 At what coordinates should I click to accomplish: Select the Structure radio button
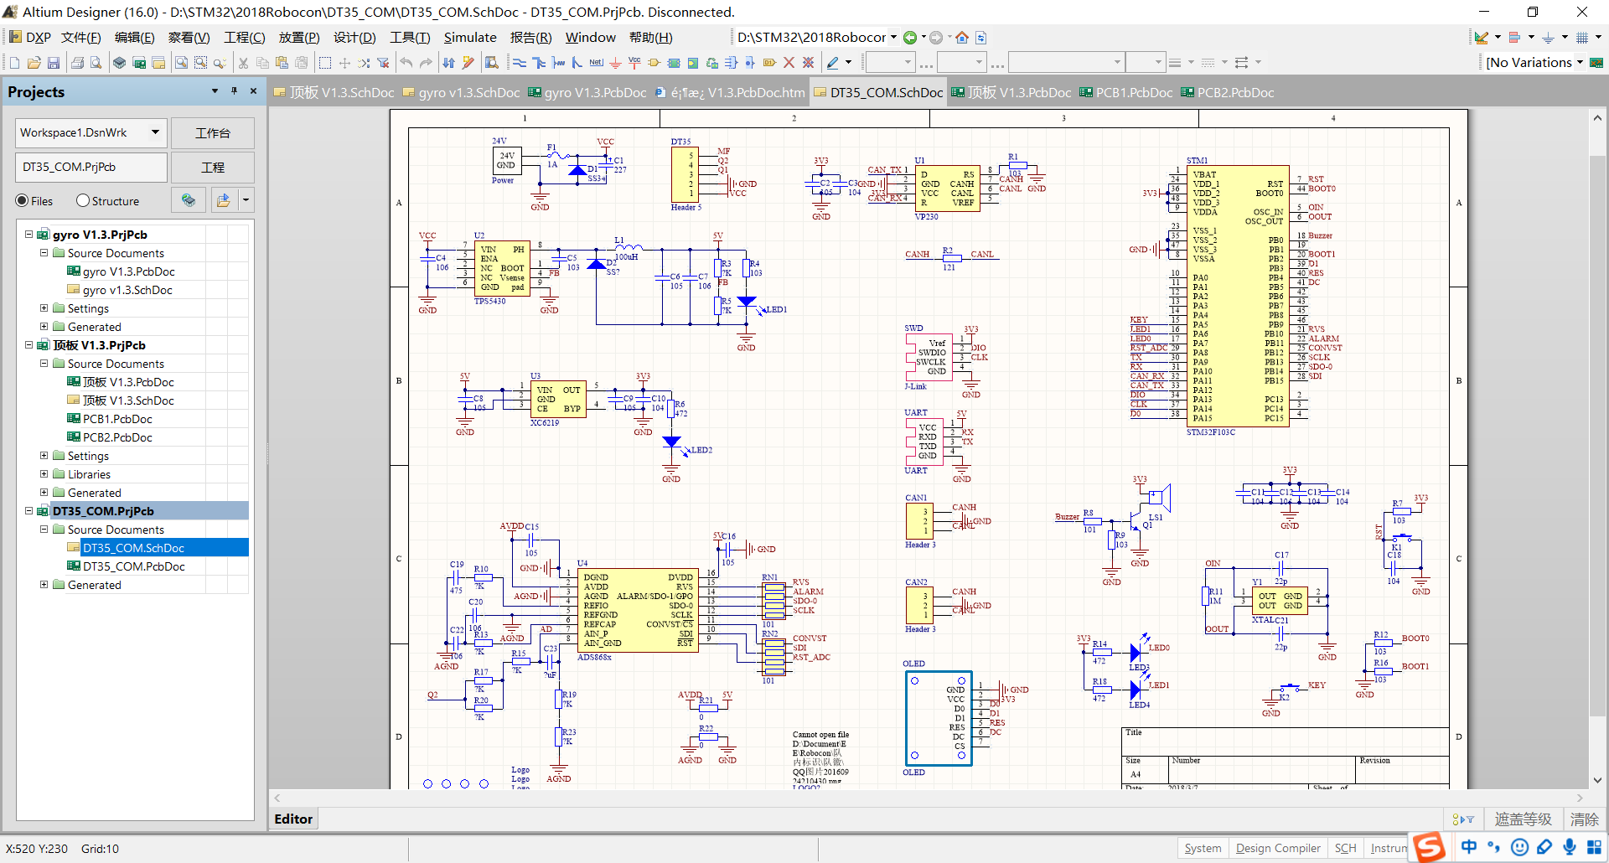tap(83, 201)
